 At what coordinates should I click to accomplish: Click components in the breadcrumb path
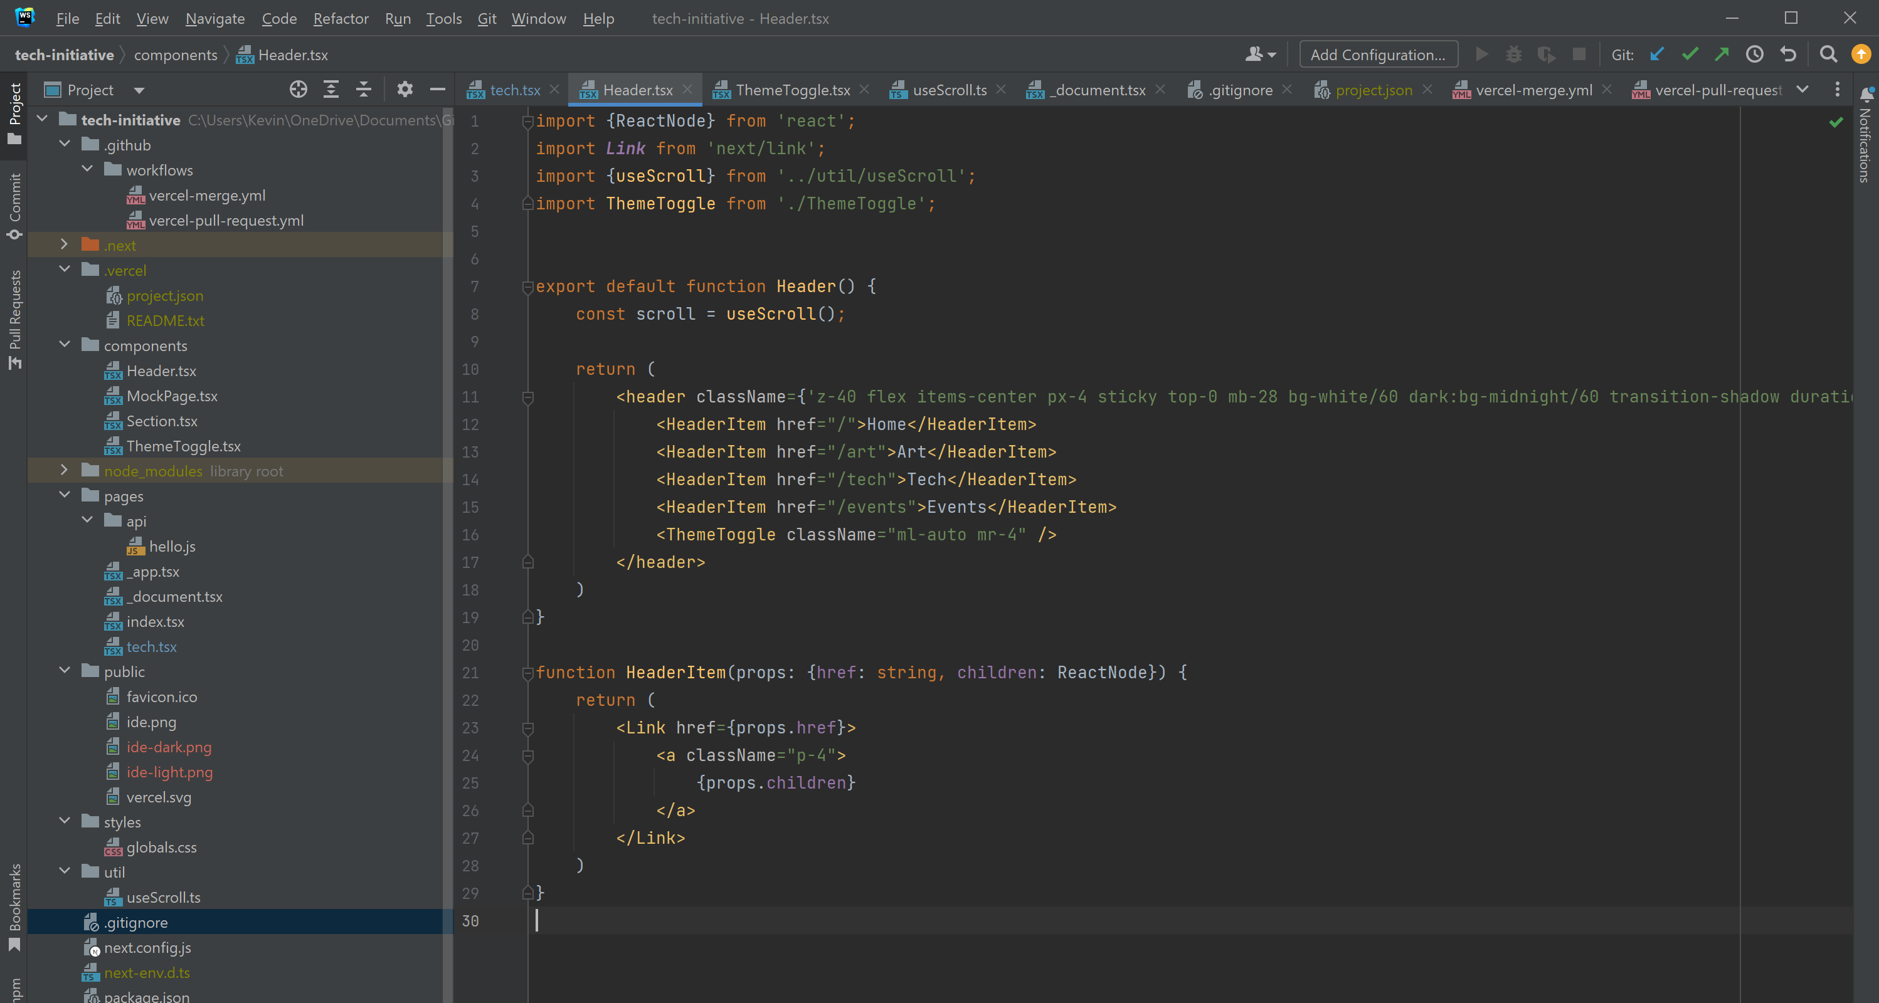coord(175,55)
